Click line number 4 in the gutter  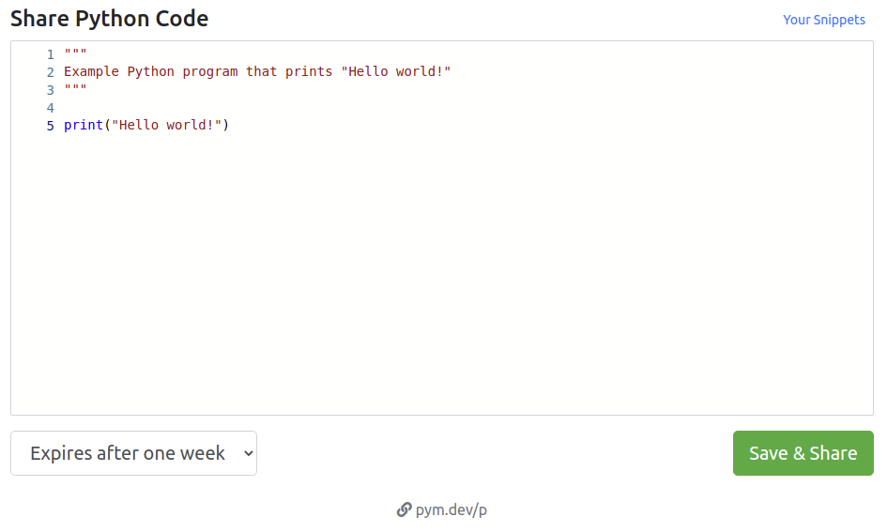pyautogui.click(x=51, y=108)
